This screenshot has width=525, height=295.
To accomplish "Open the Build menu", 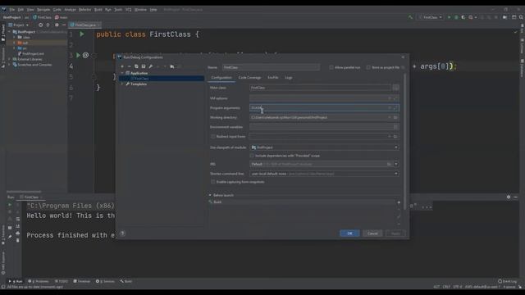I will [x=98, y=10].
